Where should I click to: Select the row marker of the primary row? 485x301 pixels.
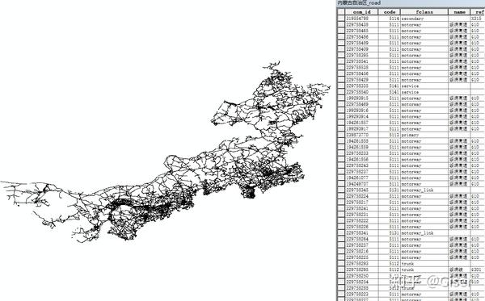click(x=341, y=135)
